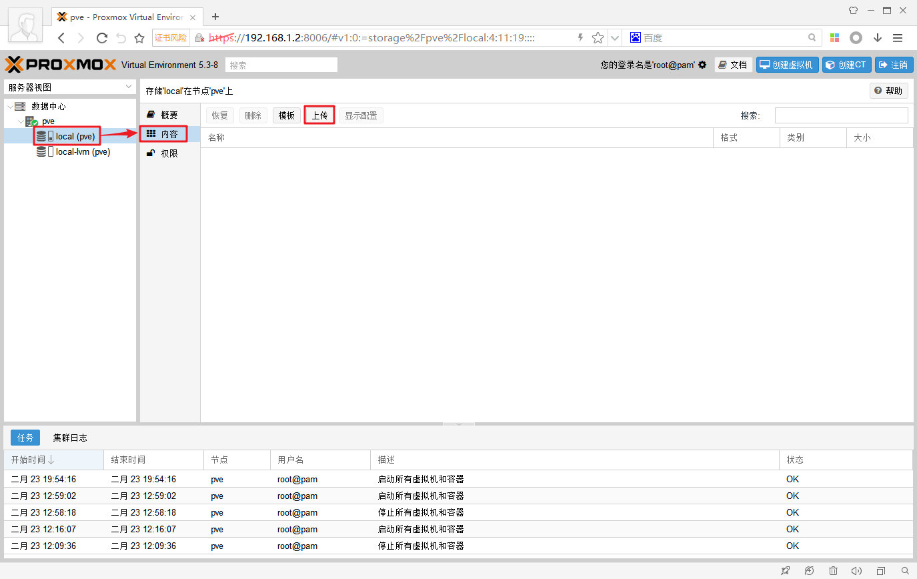Open the root@pam user settings gear
This screenshot has height=579, width=917.
pos(702,65)
